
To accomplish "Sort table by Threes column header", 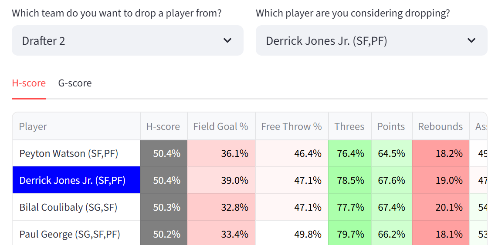I will (349, 126).
